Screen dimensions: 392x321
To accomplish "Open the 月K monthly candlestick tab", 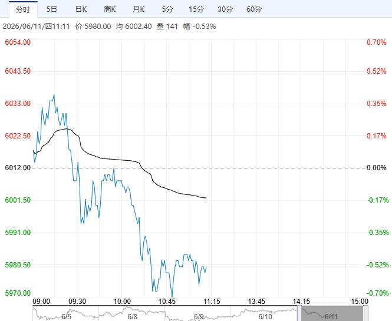I will point(139,9).
